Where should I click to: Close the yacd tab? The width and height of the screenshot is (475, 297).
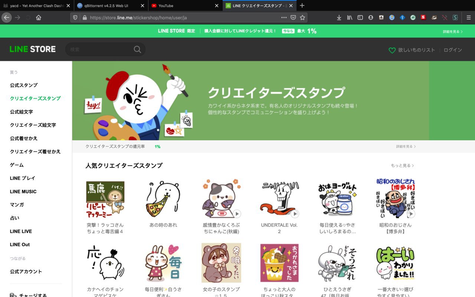pos(68,6)
